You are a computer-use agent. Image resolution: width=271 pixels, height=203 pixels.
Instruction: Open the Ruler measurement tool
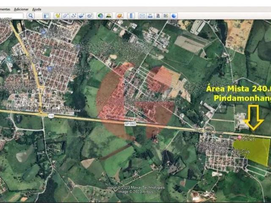tap(131, 16)
